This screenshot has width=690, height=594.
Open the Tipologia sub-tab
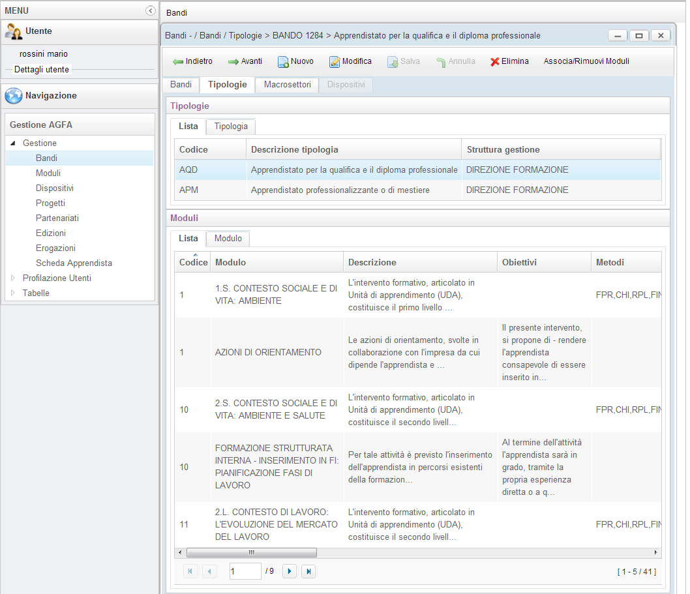coord(231,126)
